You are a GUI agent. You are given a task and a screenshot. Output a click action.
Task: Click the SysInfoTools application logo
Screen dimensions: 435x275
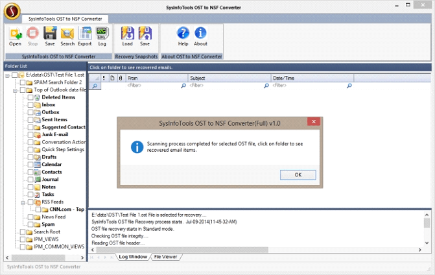pos(12,12)
